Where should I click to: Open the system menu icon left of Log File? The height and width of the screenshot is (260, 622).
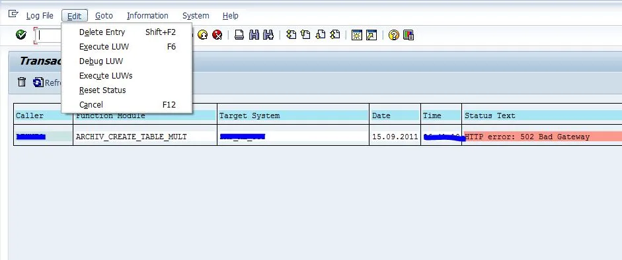13,14
